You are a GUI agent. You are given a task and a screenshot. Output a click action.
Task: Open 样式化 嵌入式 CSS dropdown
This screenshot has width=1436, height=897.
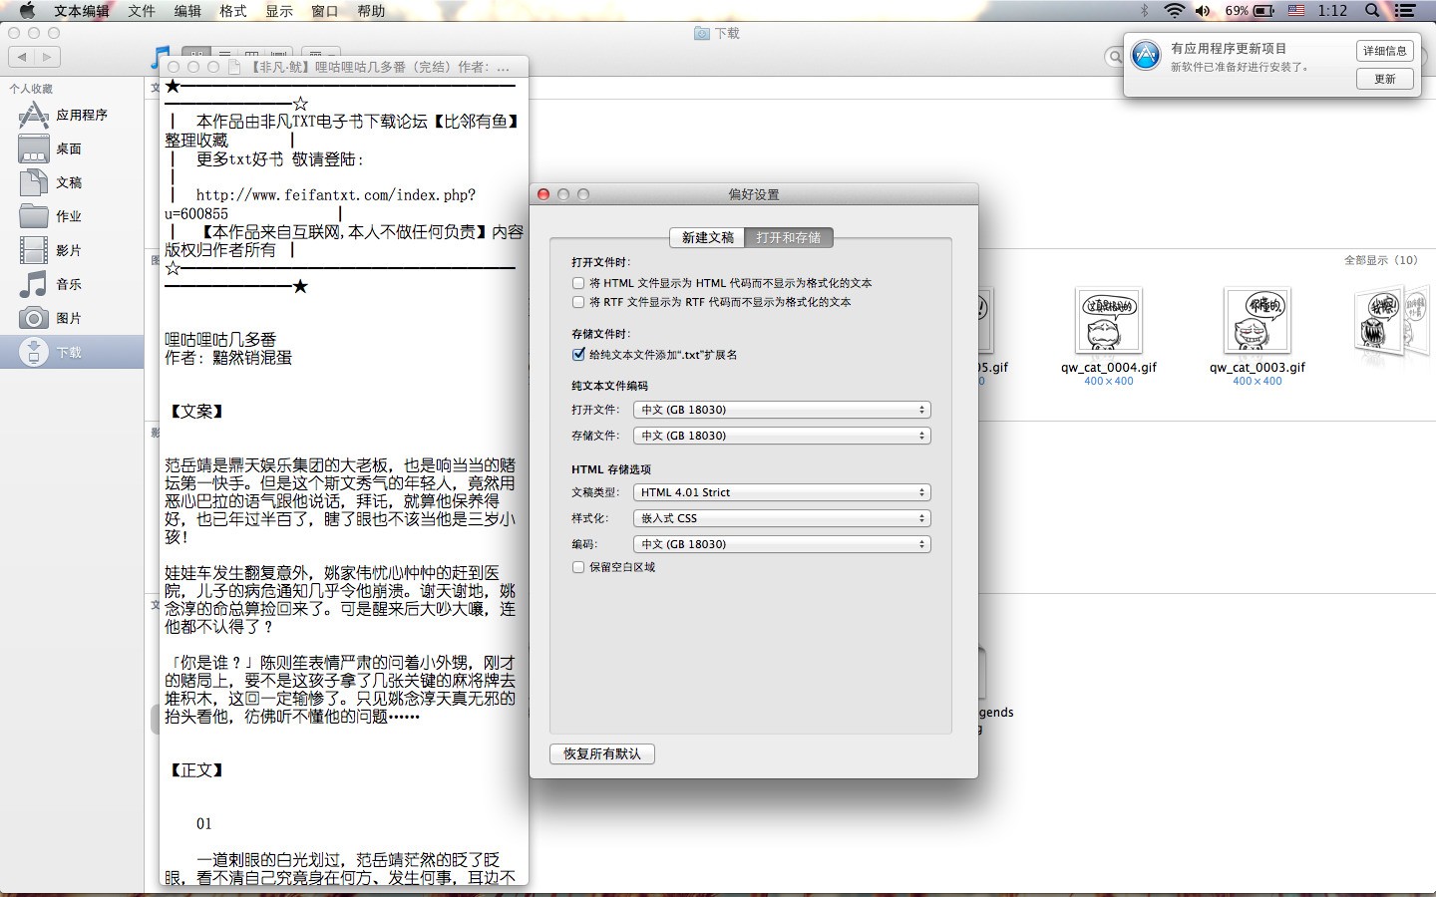(x=782, y=518)
